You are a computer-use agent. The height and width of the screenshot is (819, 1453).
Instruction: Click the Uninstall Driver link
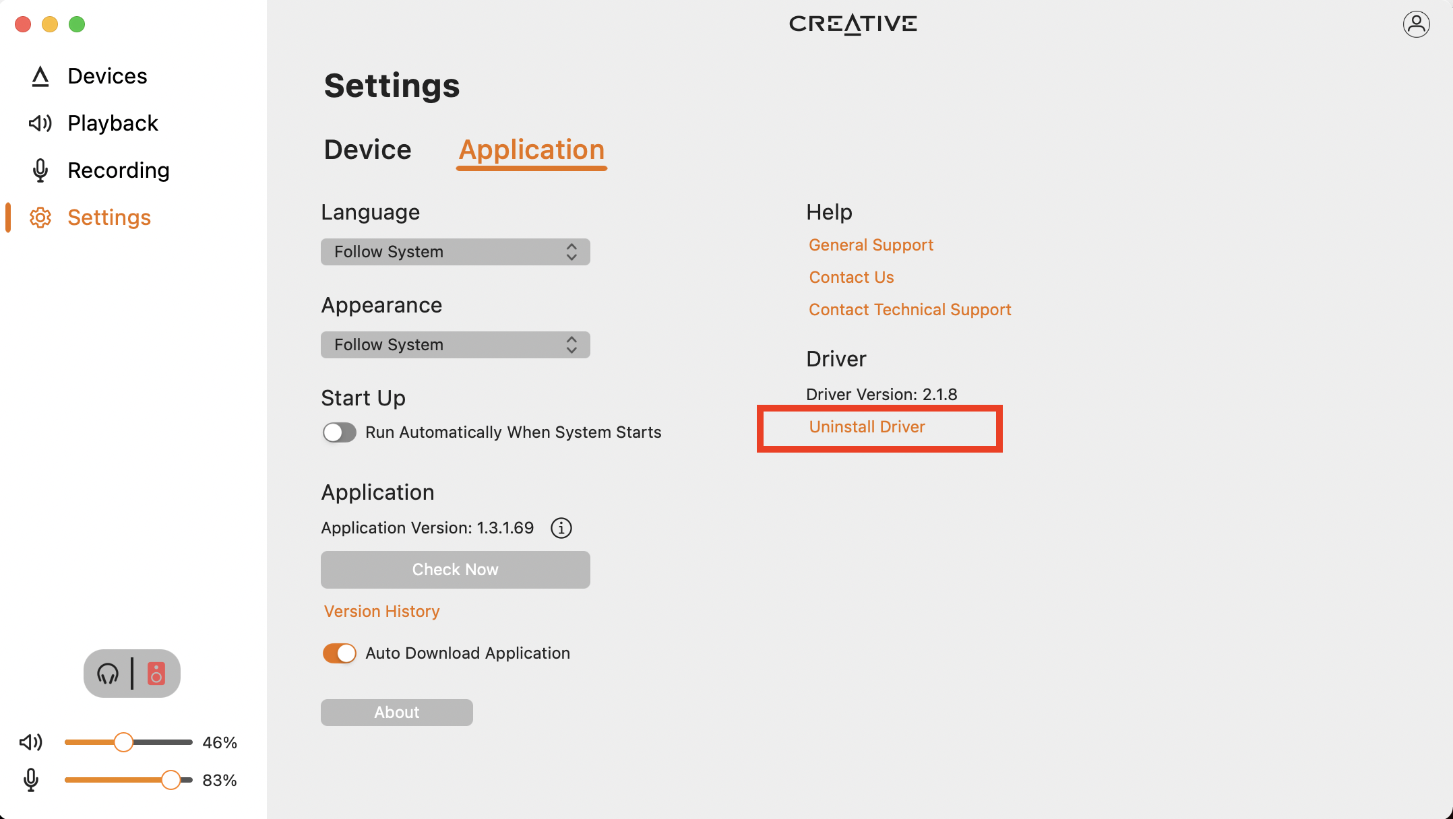[867, 427]
